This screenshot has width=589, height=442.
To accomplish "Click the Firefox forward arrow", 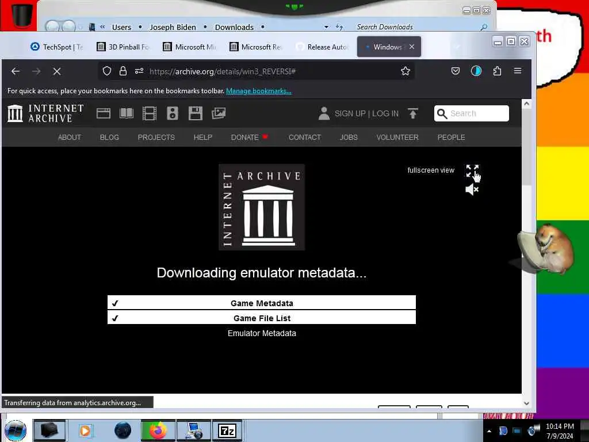I will click(x=36, y=71).
